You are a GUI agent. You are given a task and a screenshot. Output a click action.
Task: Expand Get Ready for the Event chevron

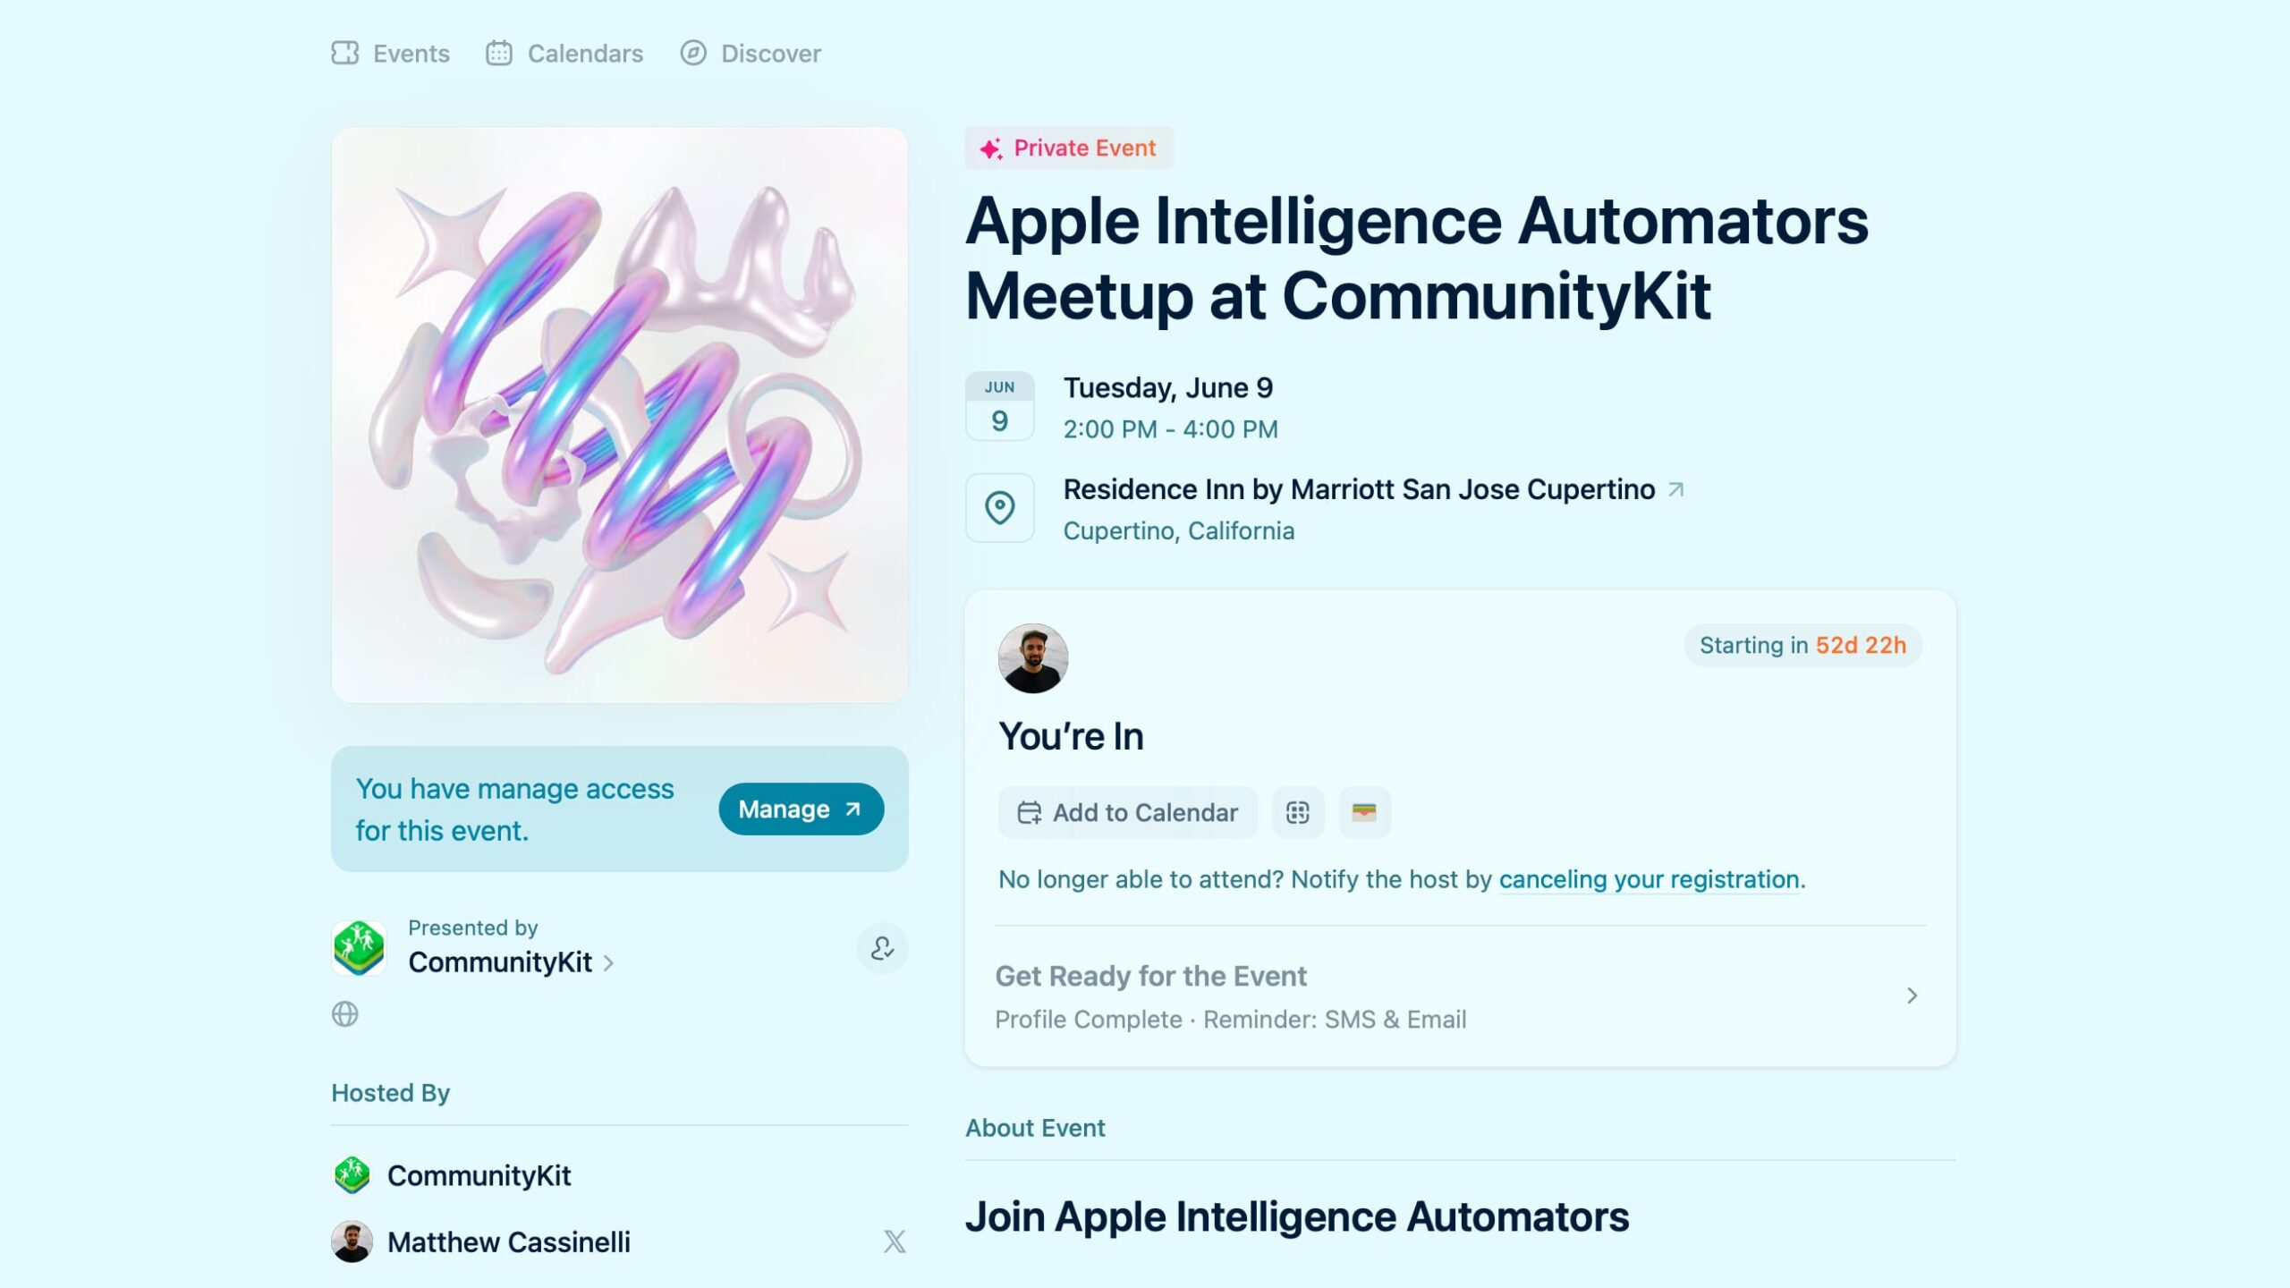[x=1912, y=996]
